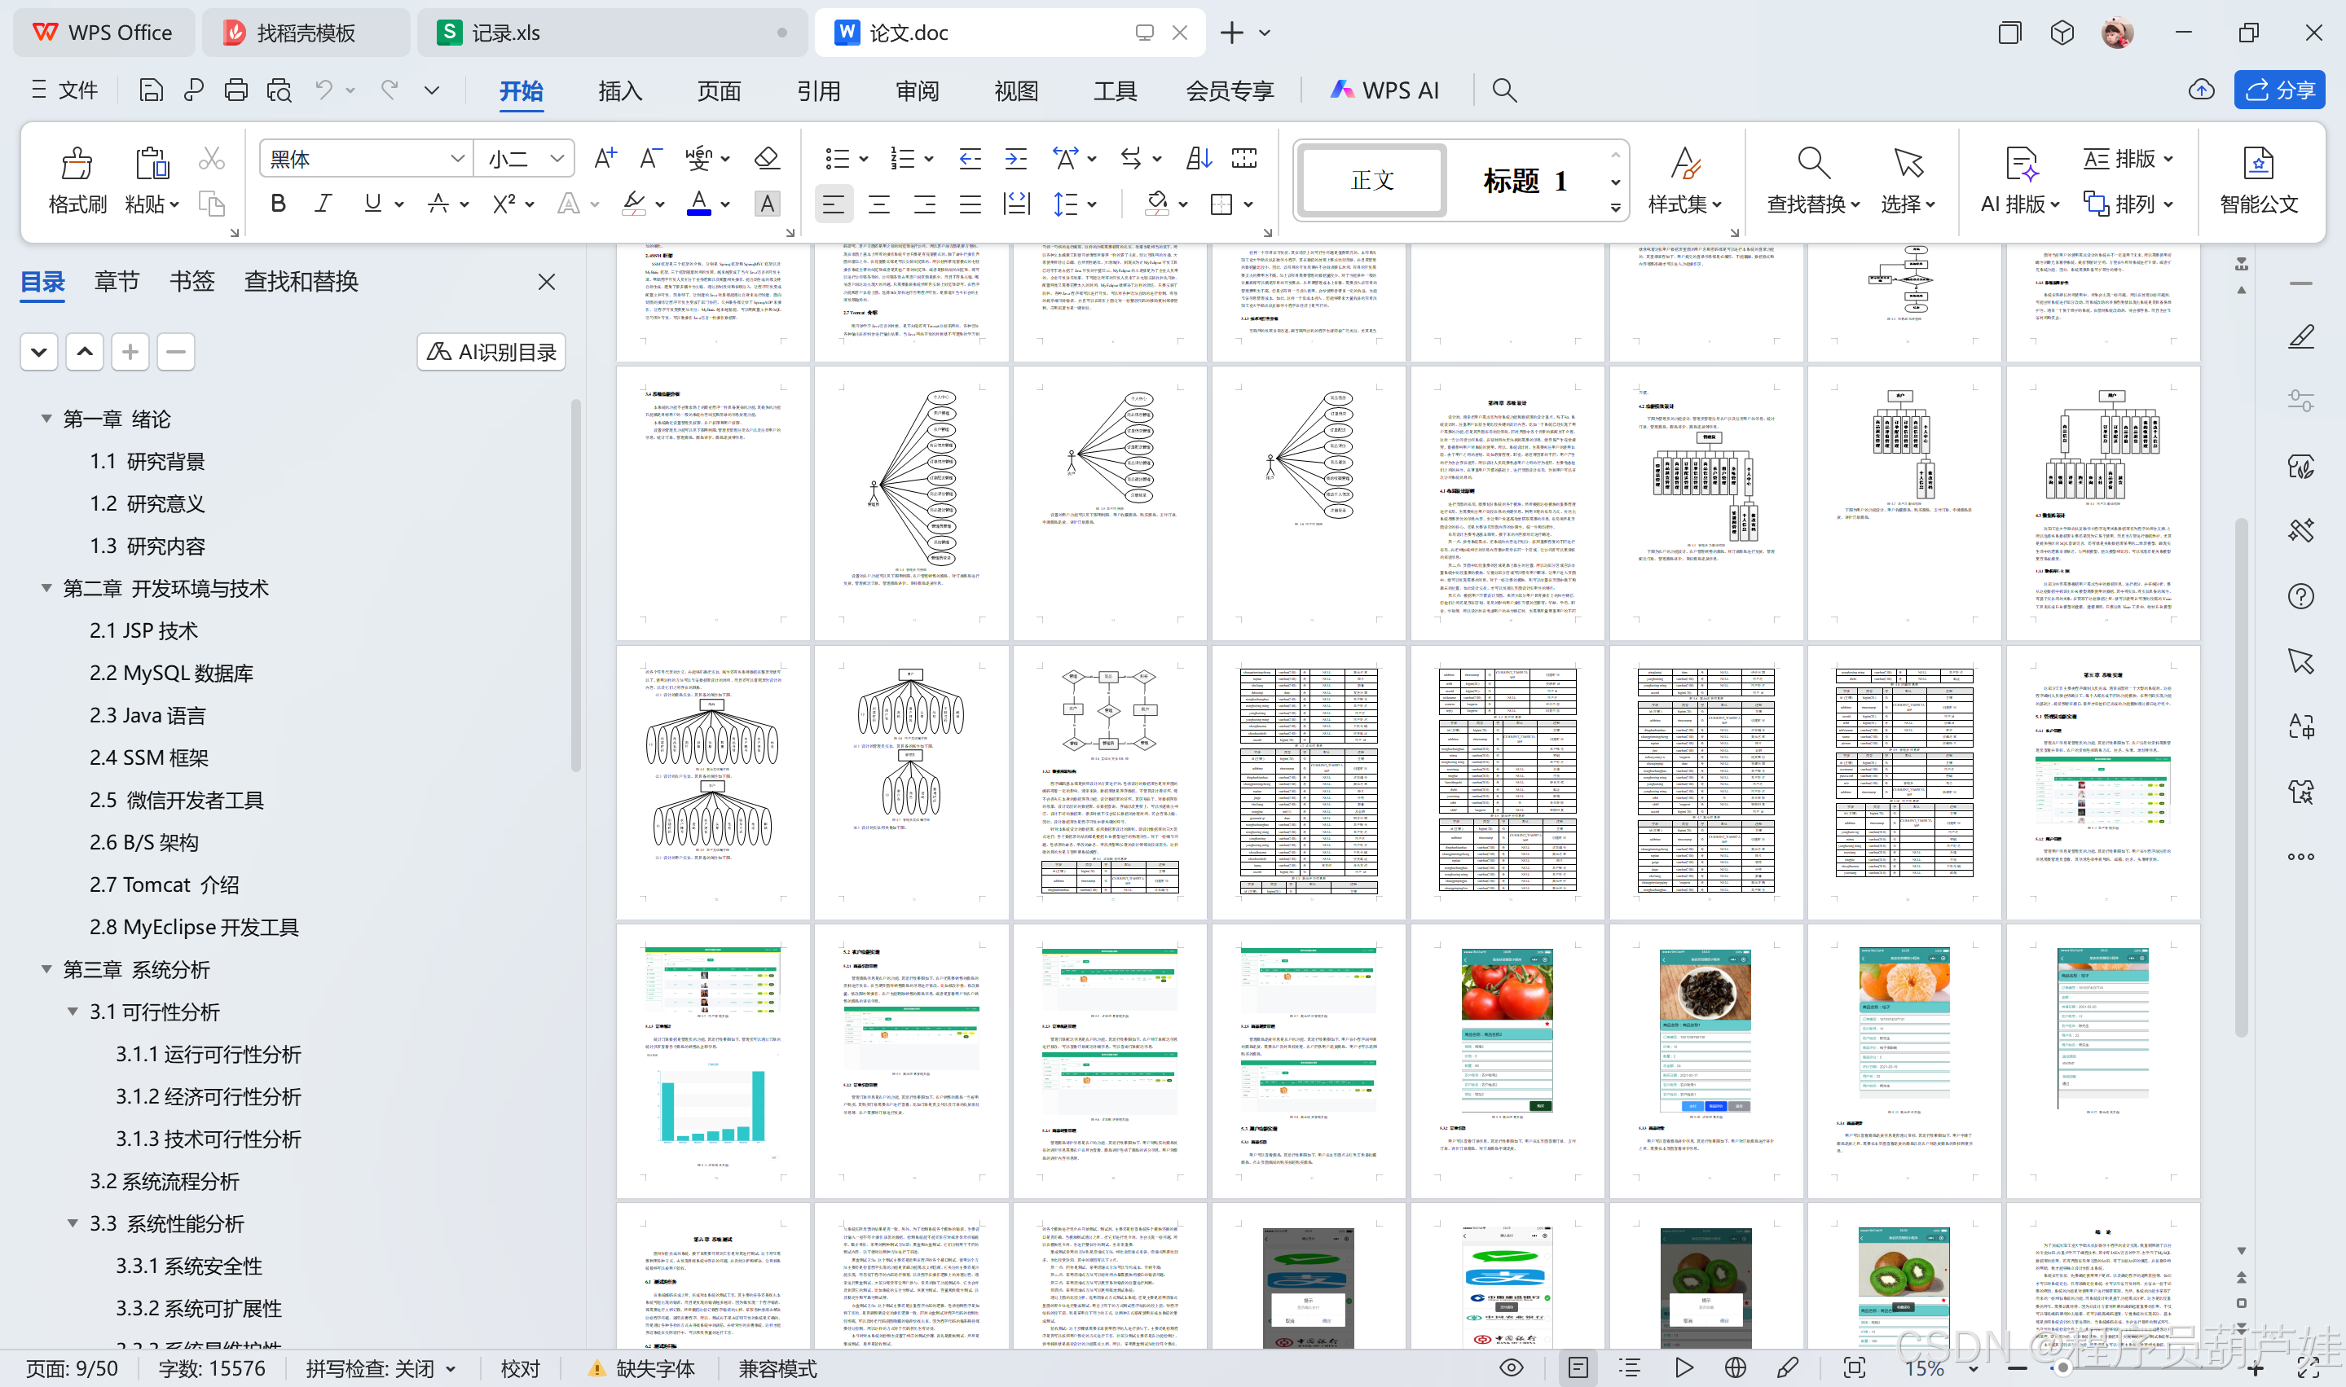Click the Cut scissors icon
2346x1387 pixels.
211,159
